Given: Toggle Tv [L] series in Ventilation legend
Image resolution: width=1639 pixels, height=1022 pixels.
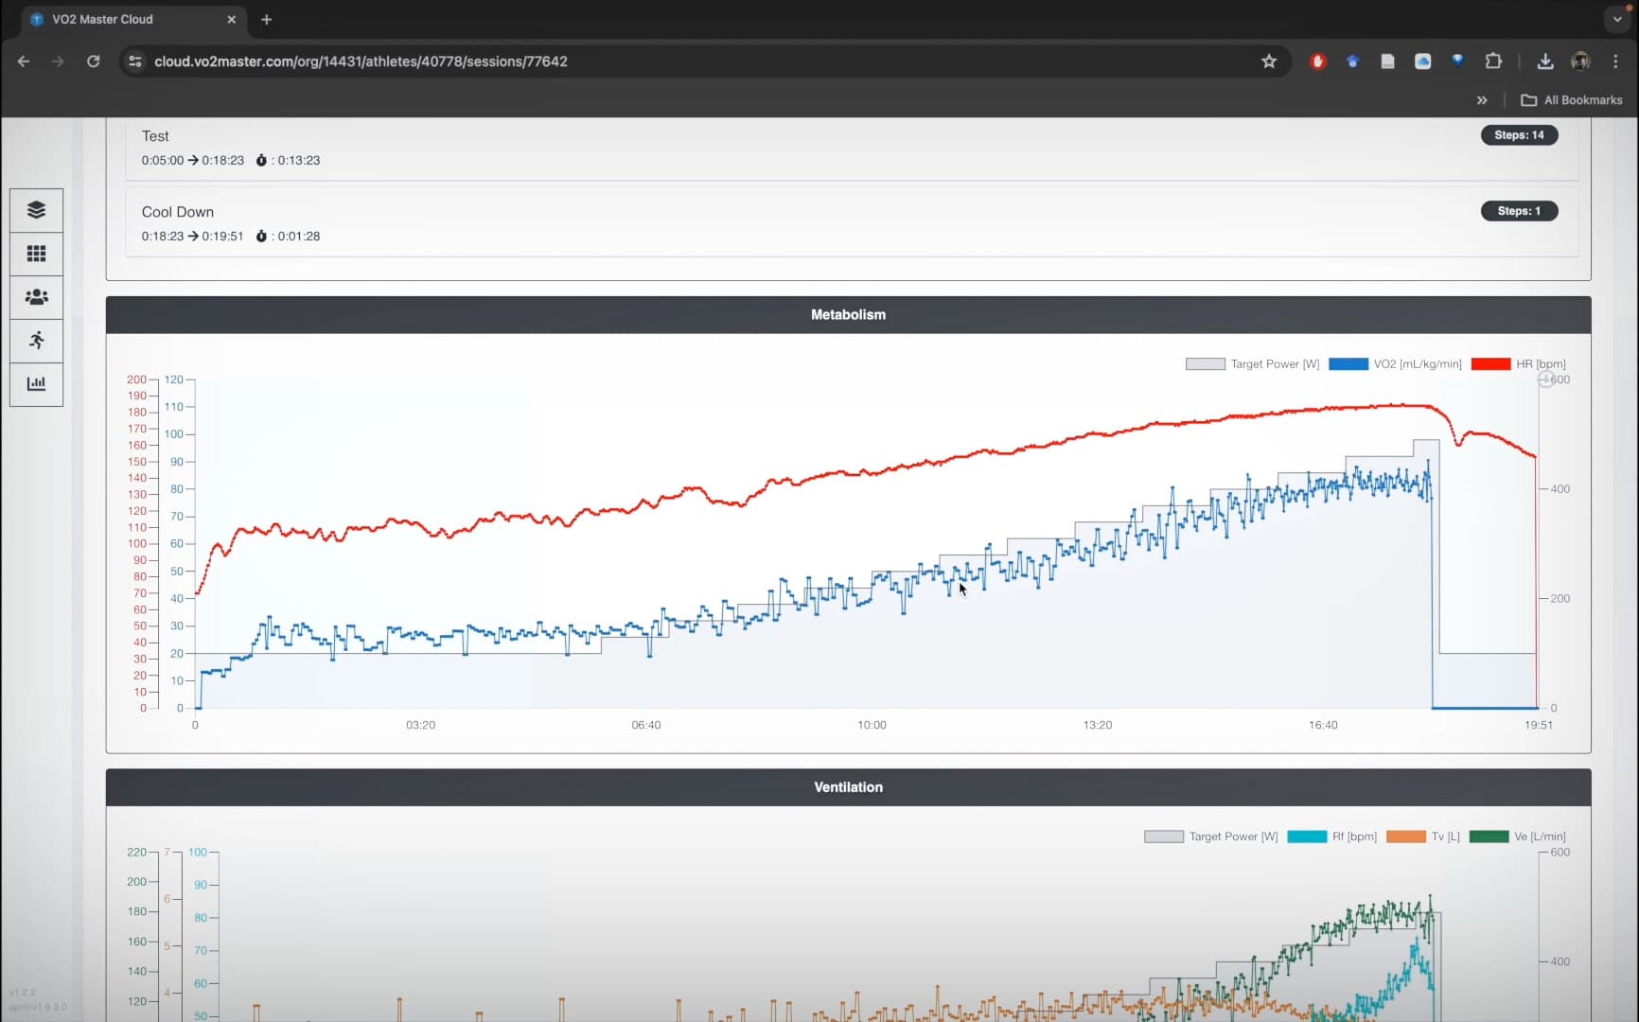Looking at the screenshot, I should pos(1422,837).
